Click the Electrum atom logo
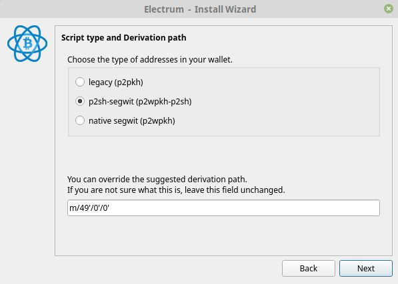Viewport: 398px width, 284px height. point(27,43)
